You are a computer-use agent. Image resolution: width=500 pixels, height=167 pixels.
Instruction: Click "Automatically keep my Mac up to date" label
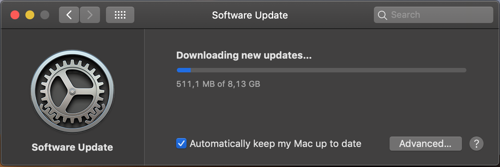pyautogui.click(x=275, y=144)
